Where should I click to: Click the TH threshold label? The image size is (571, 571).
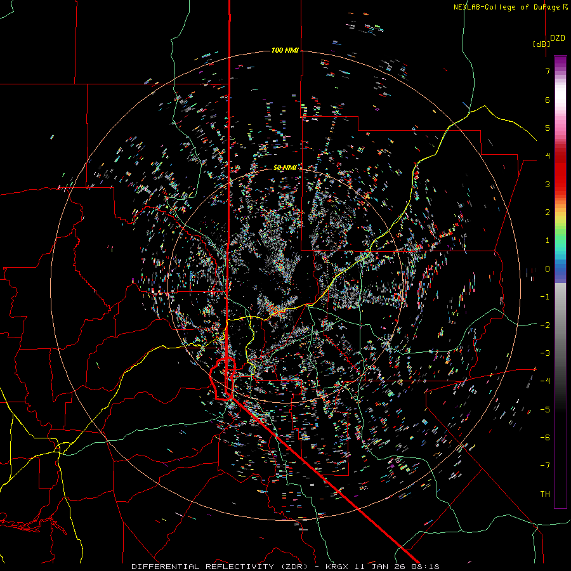coord(545,494)
